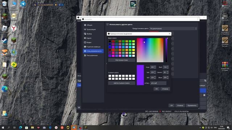Open the Видео settings category
This screenshot has width=232, height=130.
(x=93, y=43)
